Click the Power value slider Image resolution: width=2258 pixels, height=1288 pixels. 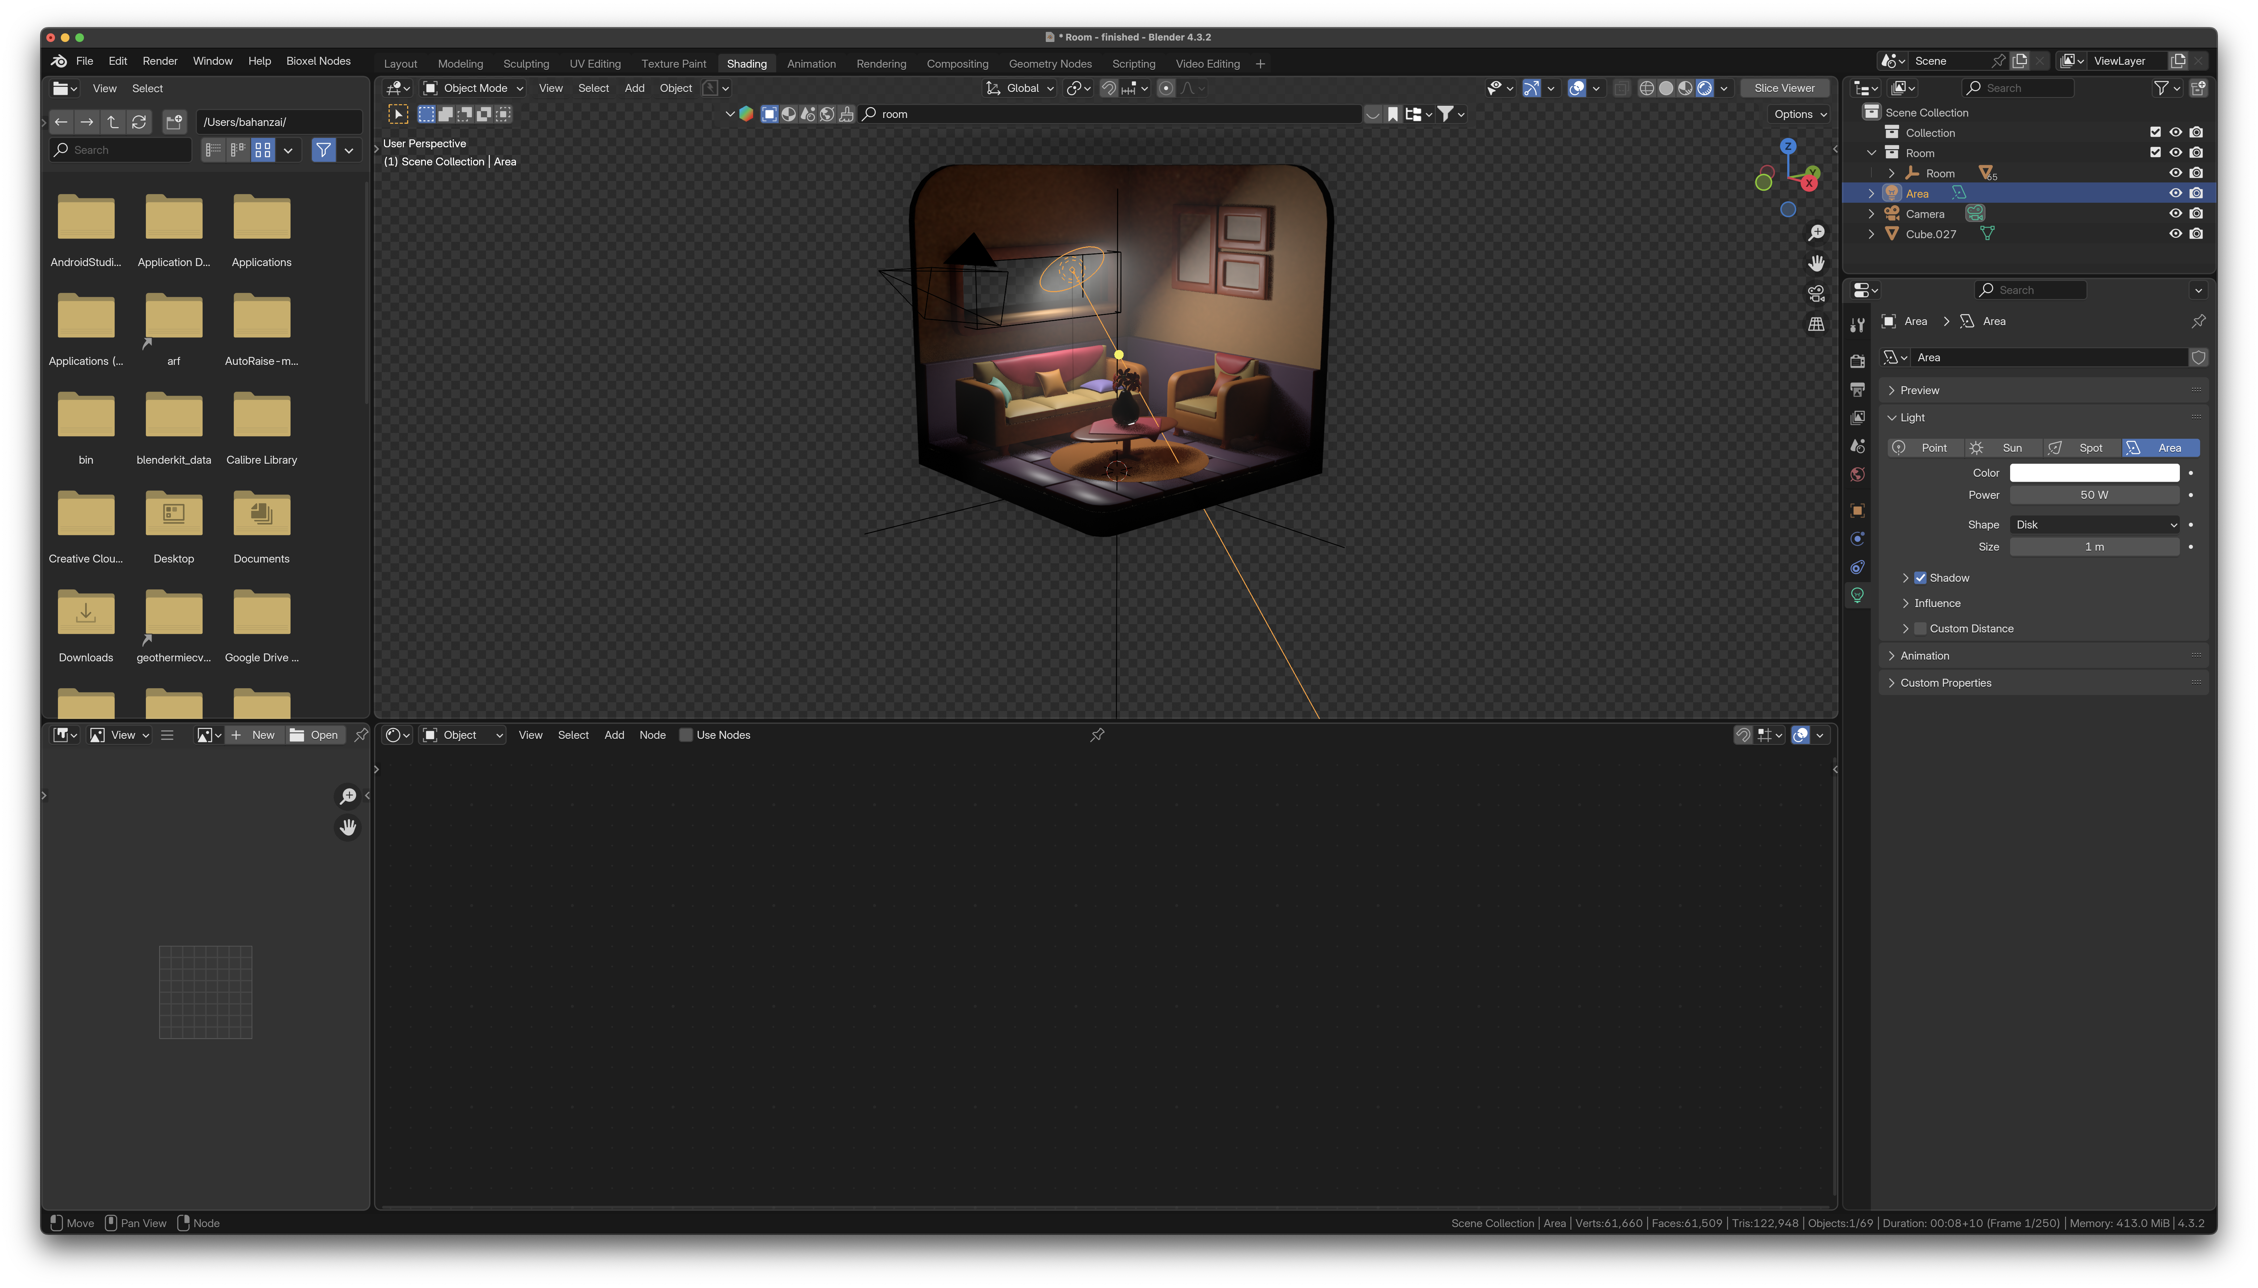pos(2094,495)
